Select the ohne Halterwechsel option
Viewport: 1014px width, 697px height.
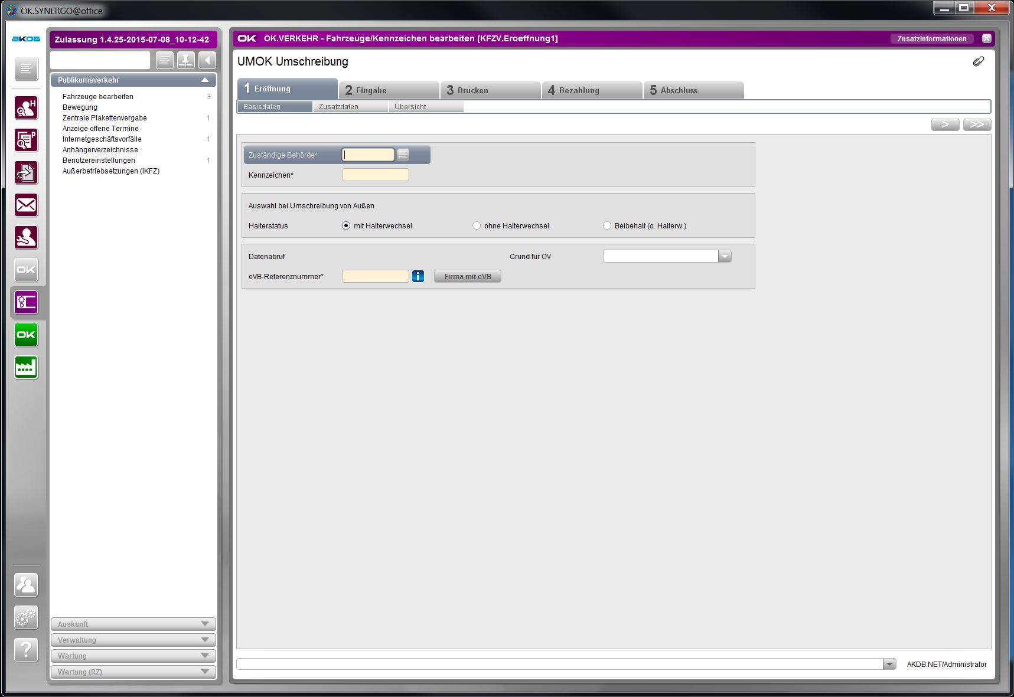pos(477,226)
